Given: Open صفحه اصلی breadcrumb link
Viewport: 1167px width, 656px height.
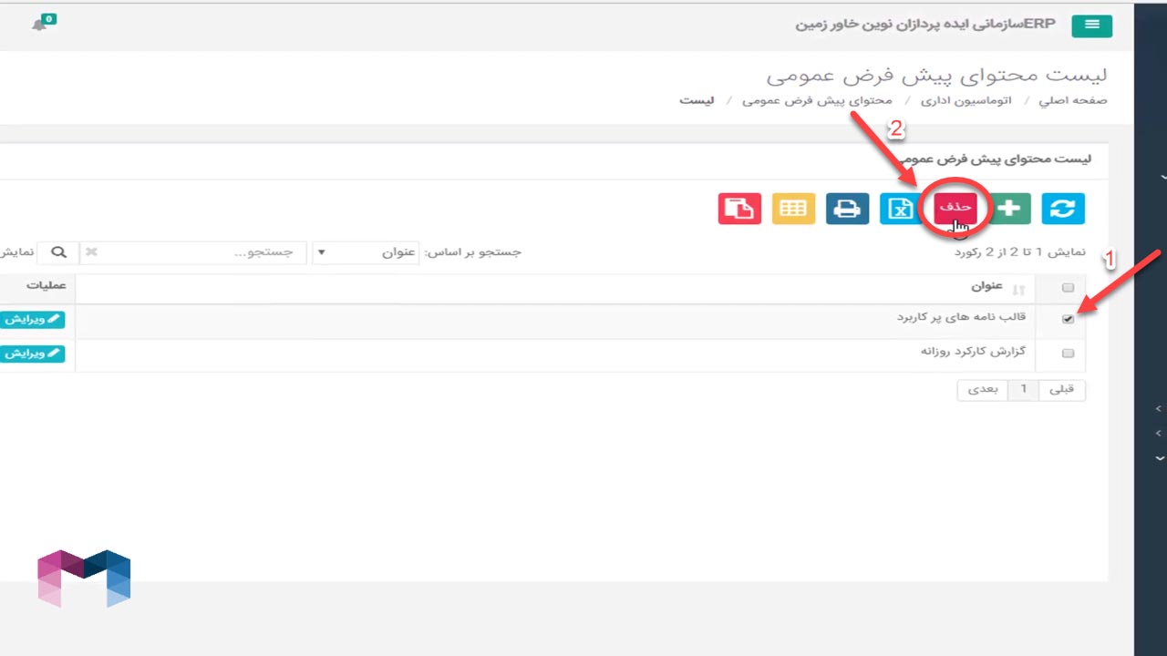Looking at the screenshot, I should coord(1073,100).
